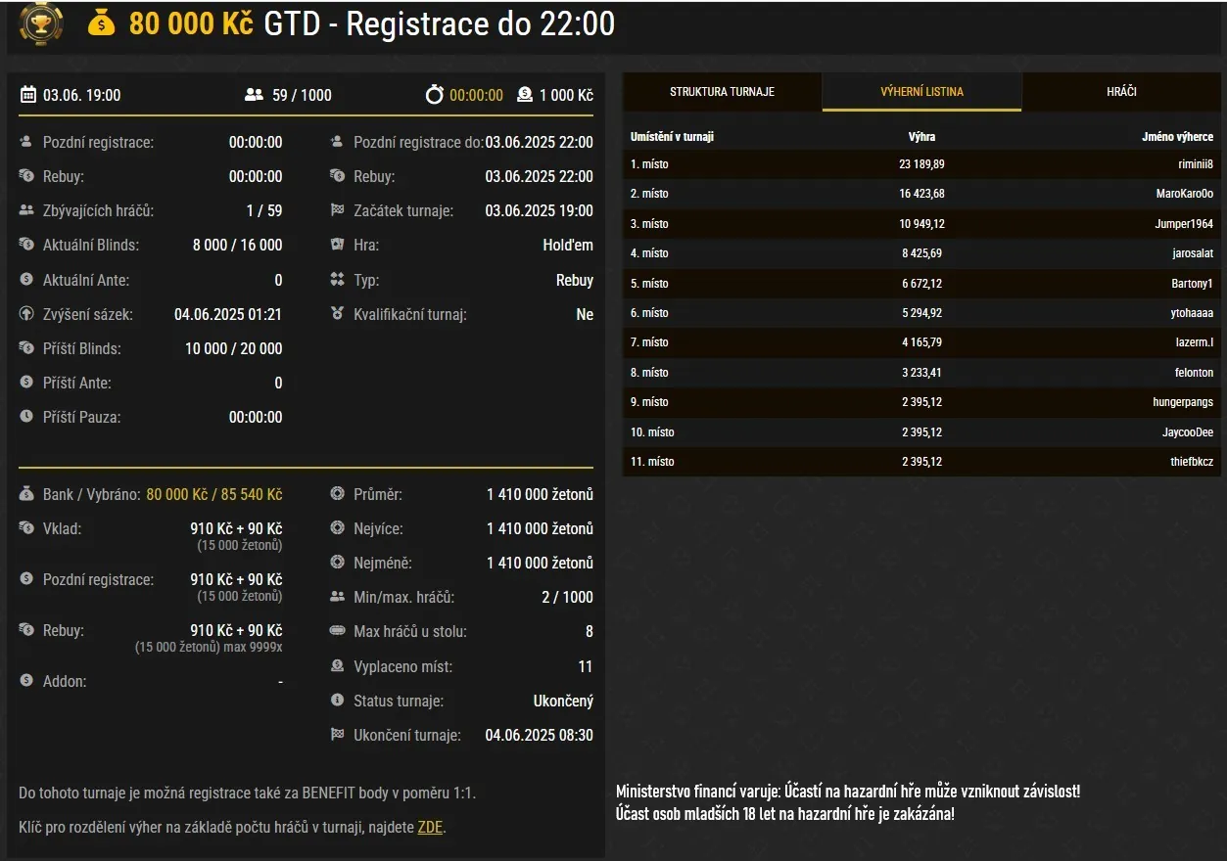Click the icon next to Typ
The width and height of the screenshot is (1227, 861).
point(338,280)
